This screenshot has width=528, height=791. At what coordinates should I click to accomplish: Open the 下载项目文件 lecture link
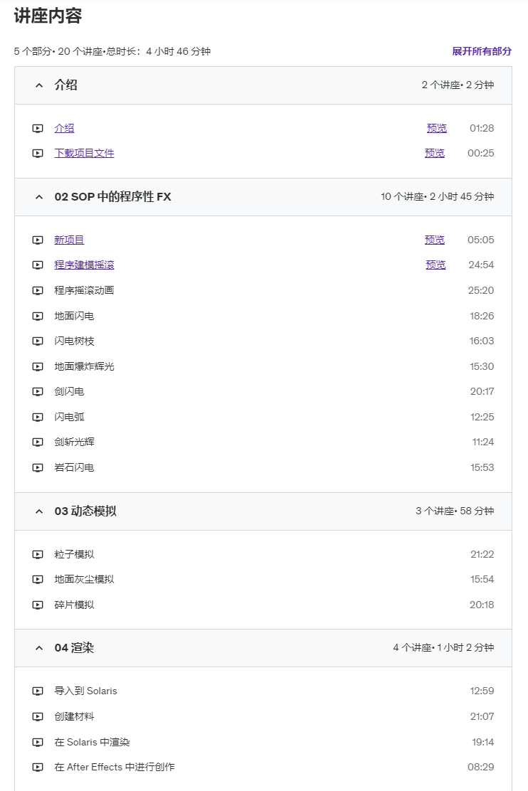tap(84, 153)
